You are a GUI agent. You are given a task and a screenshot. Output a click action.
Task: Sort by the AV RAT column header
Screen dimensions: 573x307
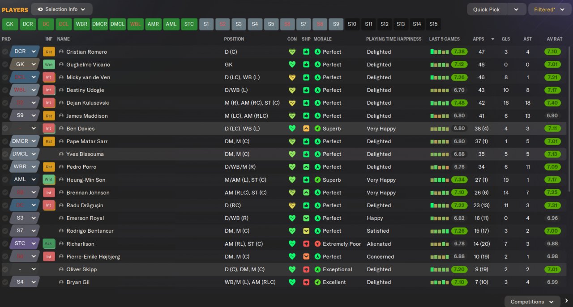tap(554, 39)
